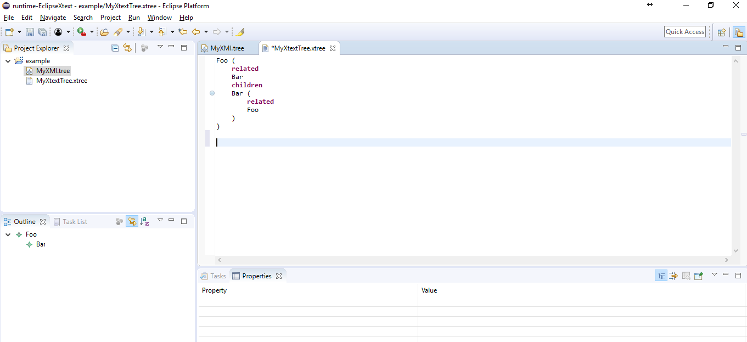Toggle Show Categories in Properties view
Viewport: 747px width, 342px height.
click(661, 276)
